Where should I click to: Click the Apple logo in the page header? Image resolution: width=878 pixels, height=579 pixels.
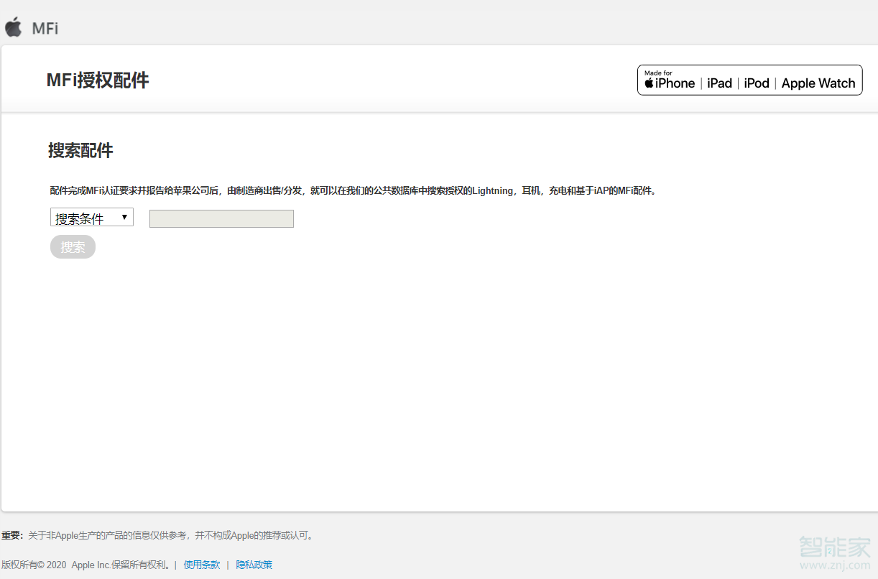[x=14, y=28]
